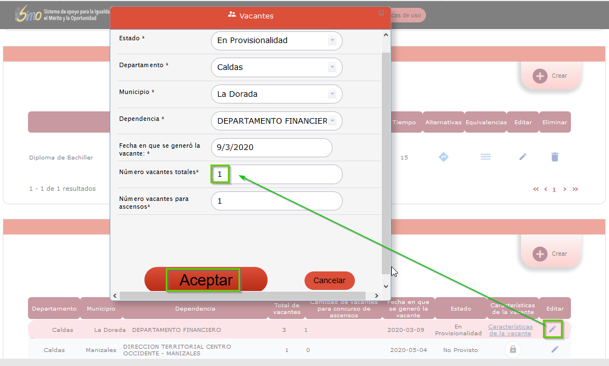Viewport: 609px width, 366px height.
Task: Go to last page using double-arrow icon
Action: 575,189
